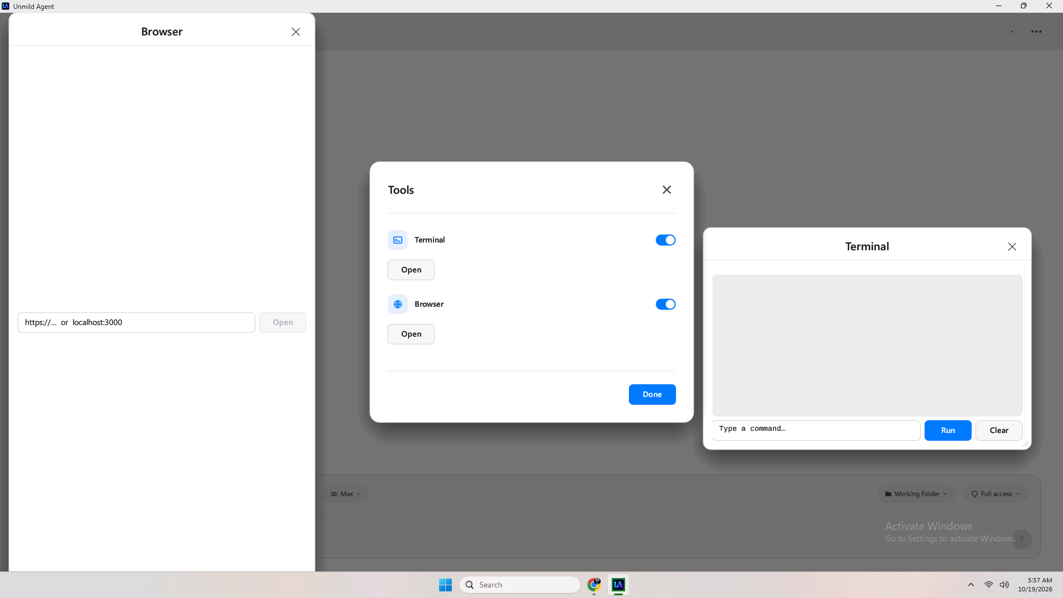Viewport: 1063px width, 598px height.
Task: Click Run in the Terminal panel
Action: 948,430
